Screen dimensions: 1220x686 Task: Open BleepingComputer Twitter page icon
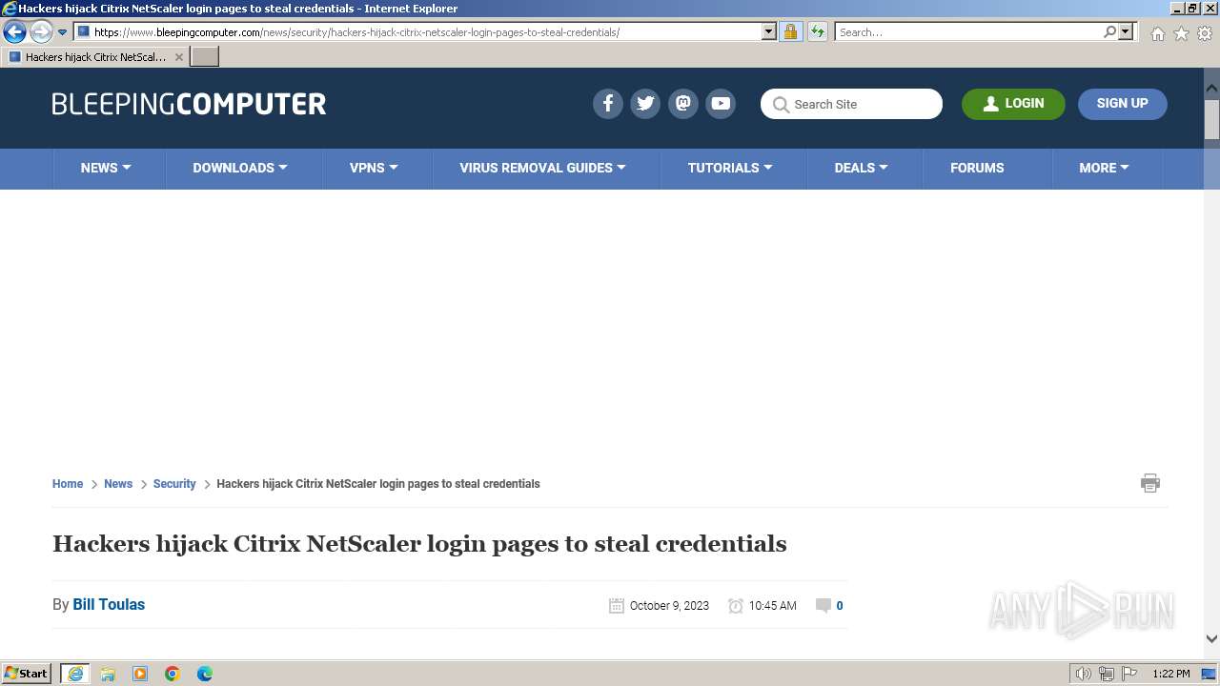(x=645, y=104)
